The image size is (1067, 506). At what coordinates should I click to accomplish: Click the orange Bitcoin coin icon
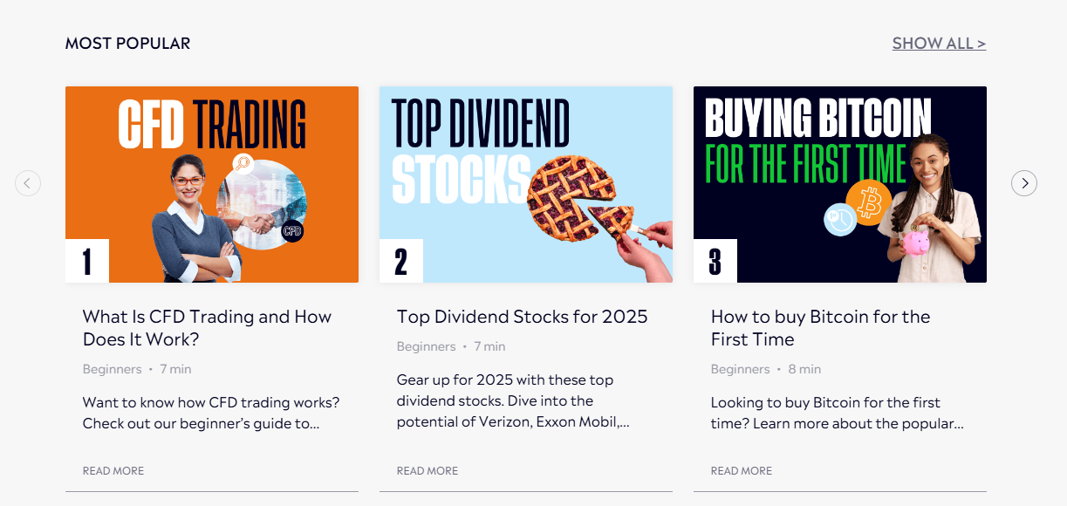click(869, 203)
